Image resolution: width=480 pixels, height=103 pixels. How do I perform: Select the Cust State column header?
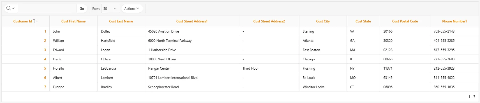pos(363,21)
